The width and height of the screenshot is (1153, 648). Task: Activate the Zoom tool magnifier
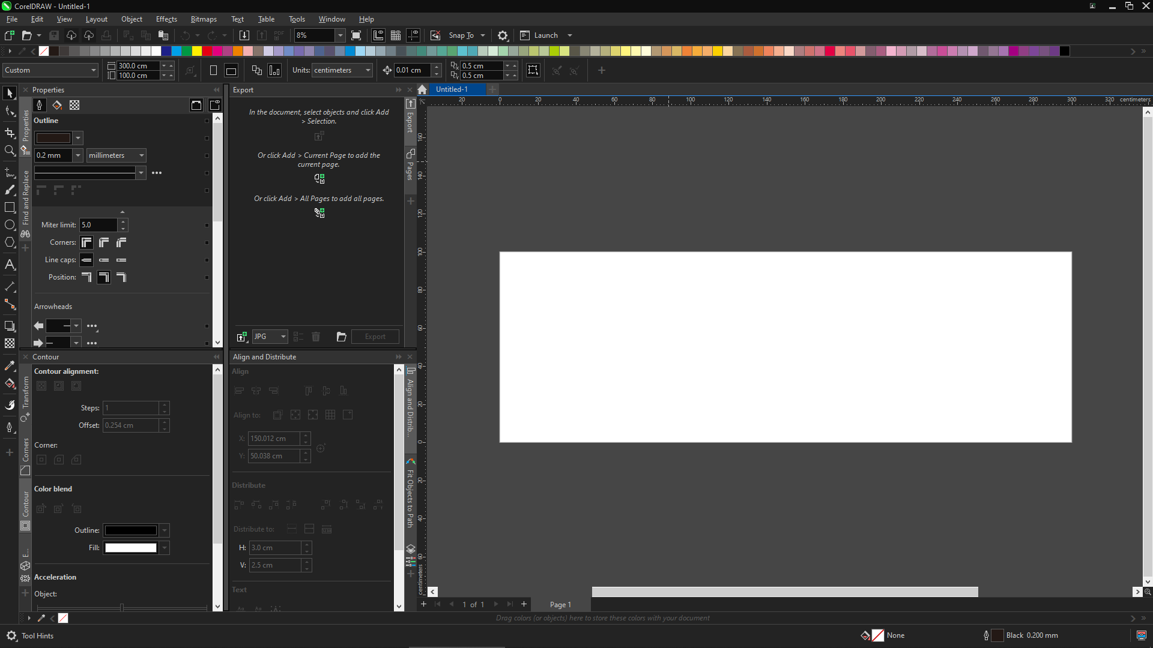(10, 151)
